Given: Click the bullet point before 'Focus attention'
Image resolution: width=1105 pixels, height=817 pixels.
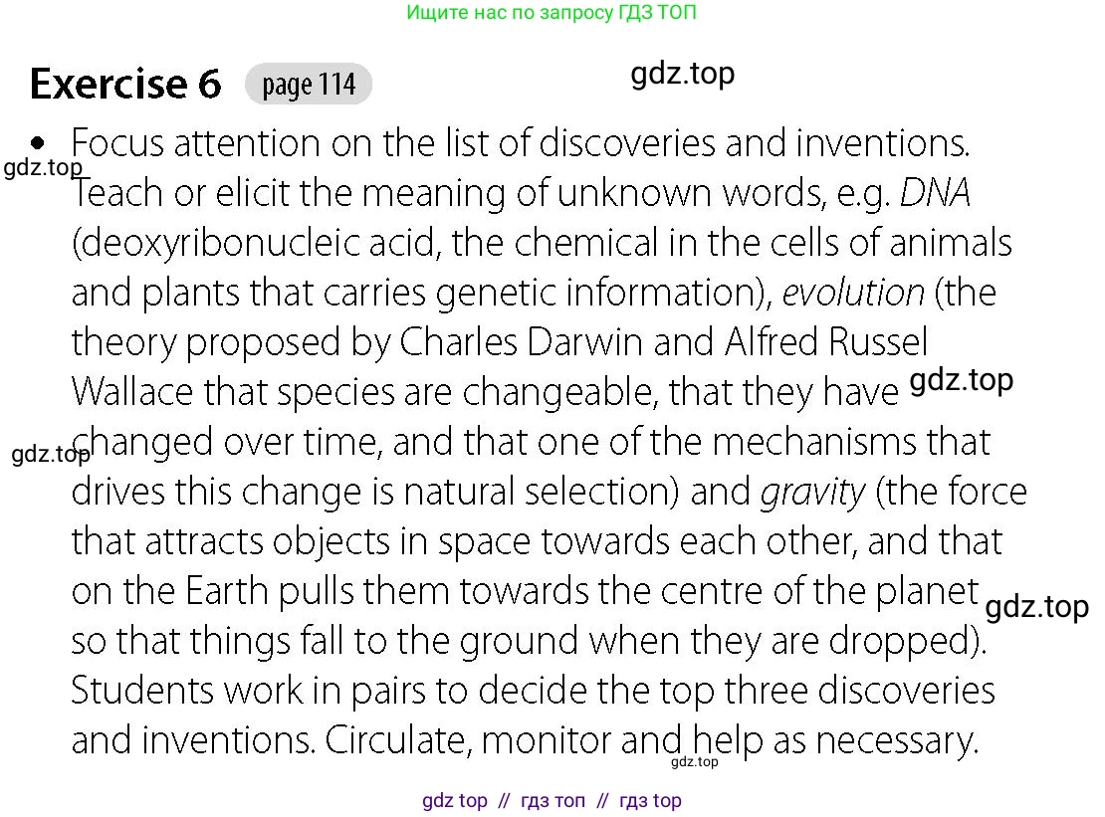Looking at the screenshot, I should [x=38, y=143].
